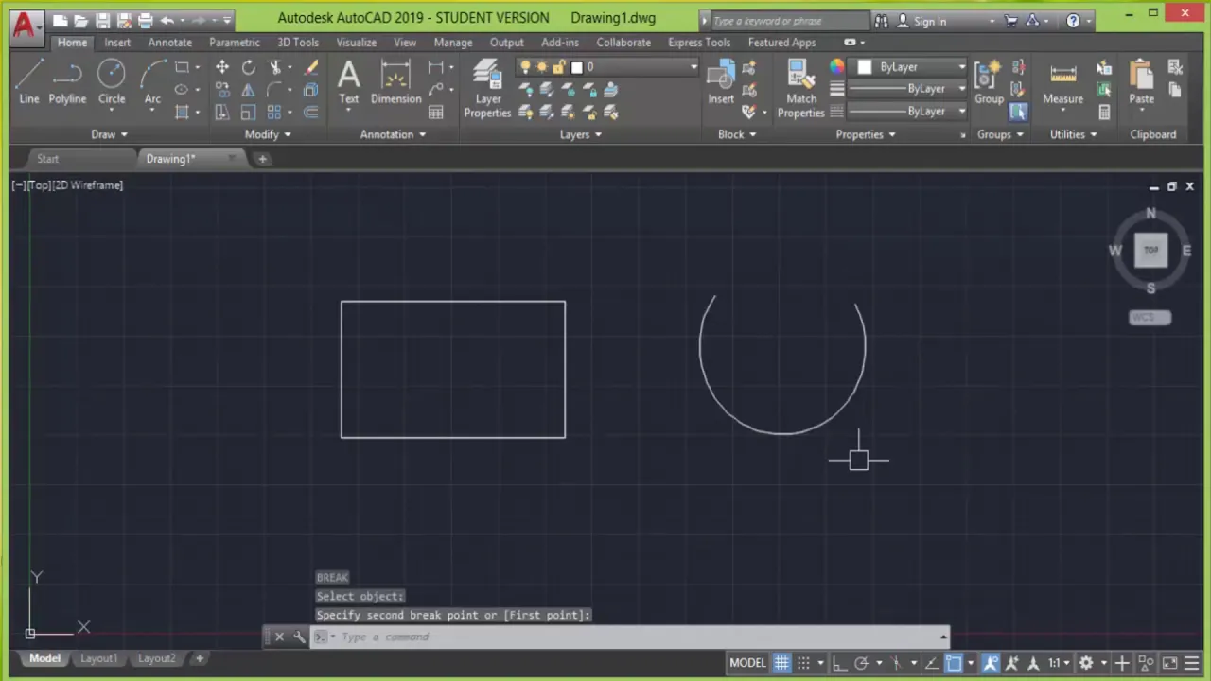Viewport: 1211px width, 681px height.
Task: Click the TOP face of ViewCube
Action: click(1150, 251)
